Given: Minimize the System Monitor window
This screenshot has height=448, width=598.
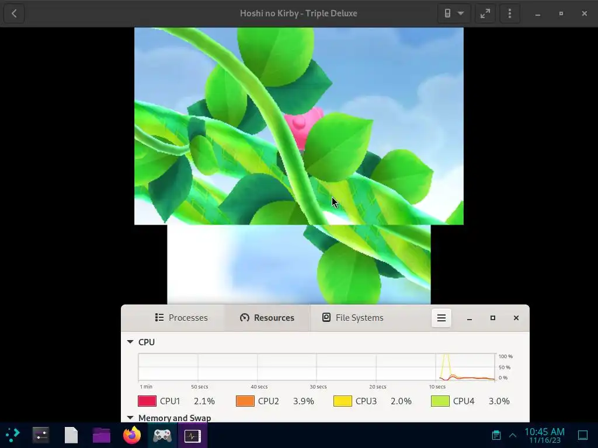Looking at the screenshot, I should 470,318.
